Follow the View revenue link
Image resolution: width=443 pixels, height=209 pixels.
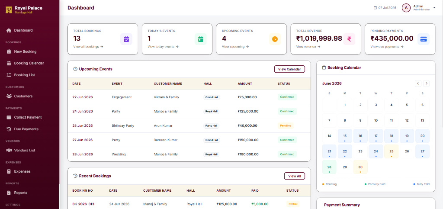click(308, 47)
